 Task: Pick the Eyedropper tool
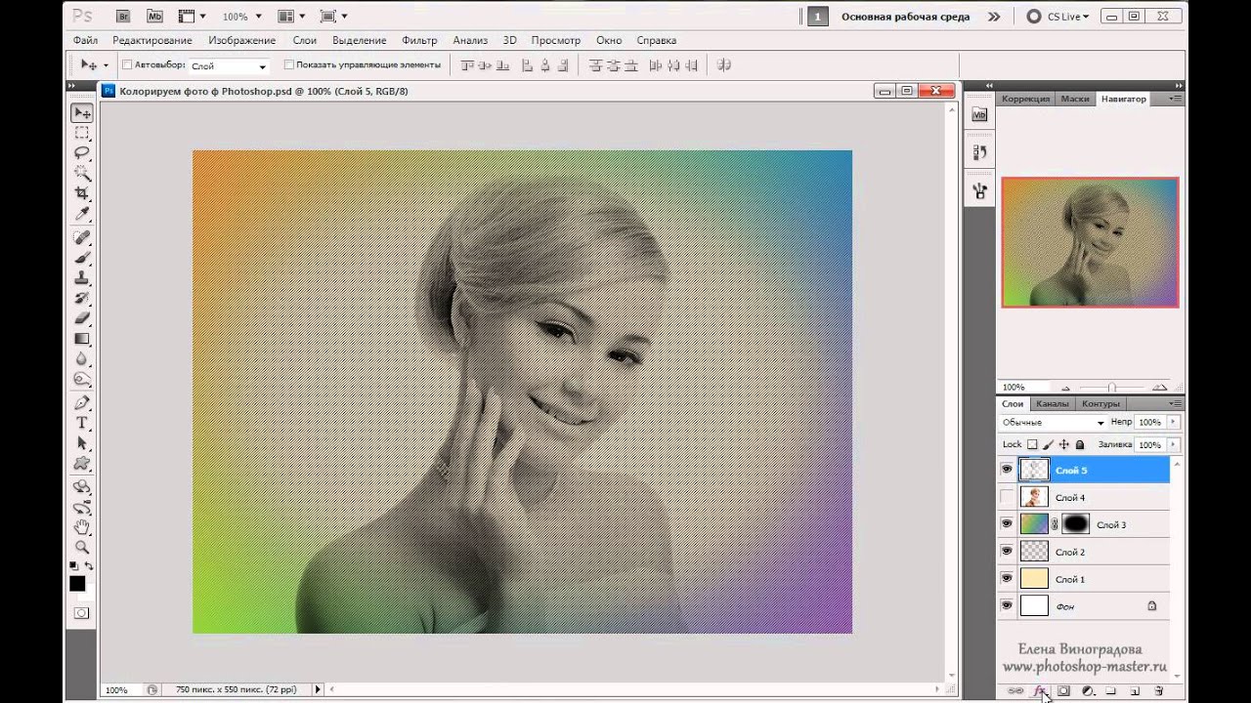pos(82,215)
